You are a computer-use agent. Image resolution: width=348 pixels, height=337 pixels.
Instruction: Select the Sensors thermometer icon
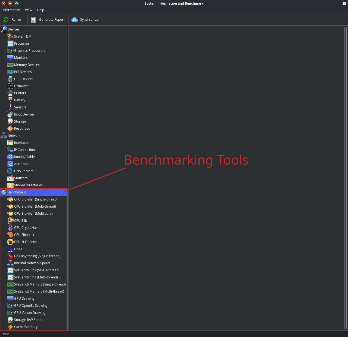coord(10,107)
